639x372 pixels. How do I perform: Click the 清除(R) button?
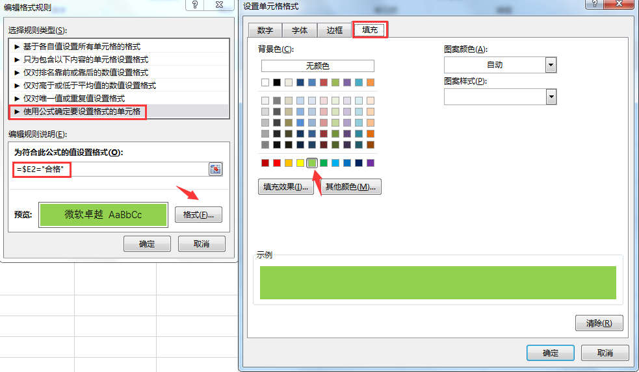coord(599,323)
